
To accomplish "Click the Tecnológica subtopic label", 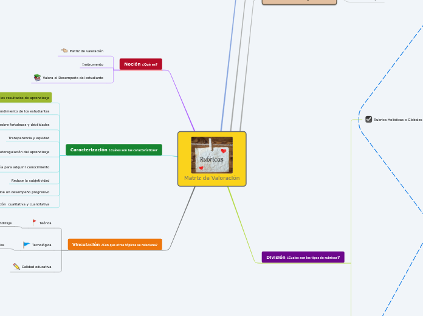I will (41, 245).
